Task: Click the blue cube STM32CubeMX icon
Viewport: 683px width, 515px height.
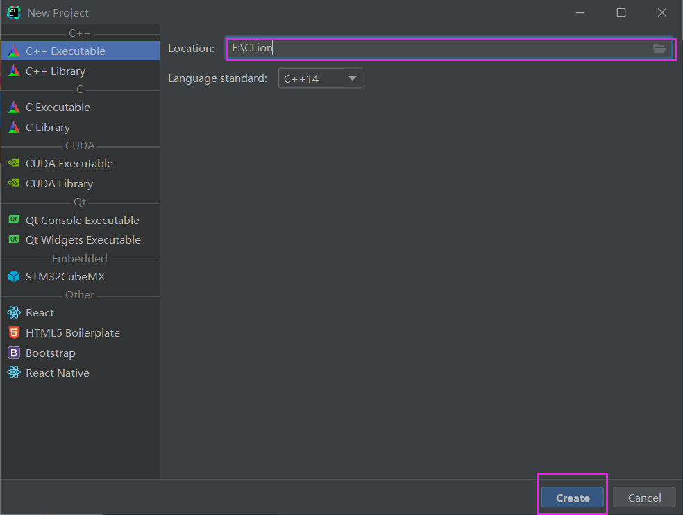Action: (x=14, y=276)
